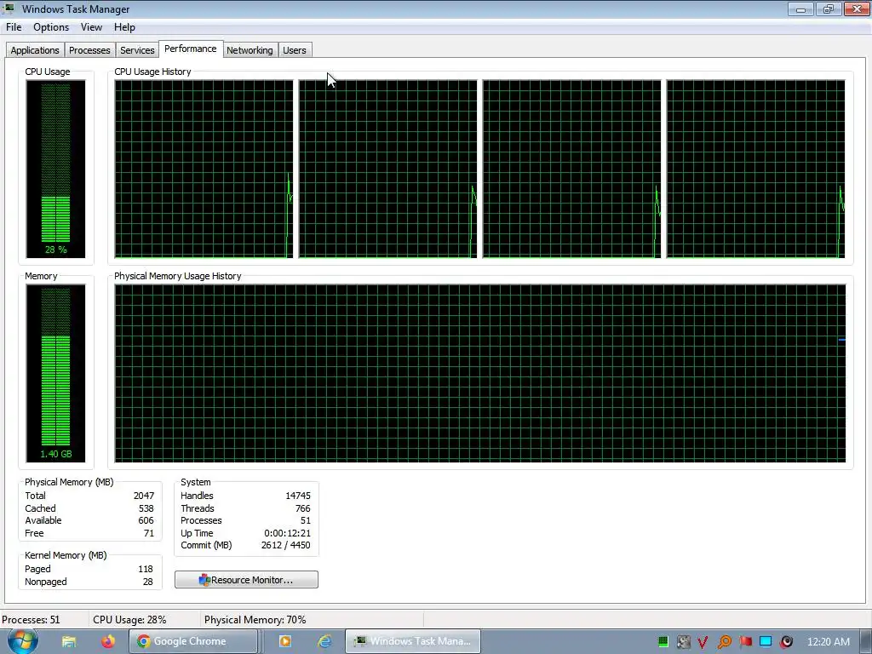Click status bar text CPU Usage: 28%
The width and height of the screenshot is (872, 654).
(x=129, y=620)
